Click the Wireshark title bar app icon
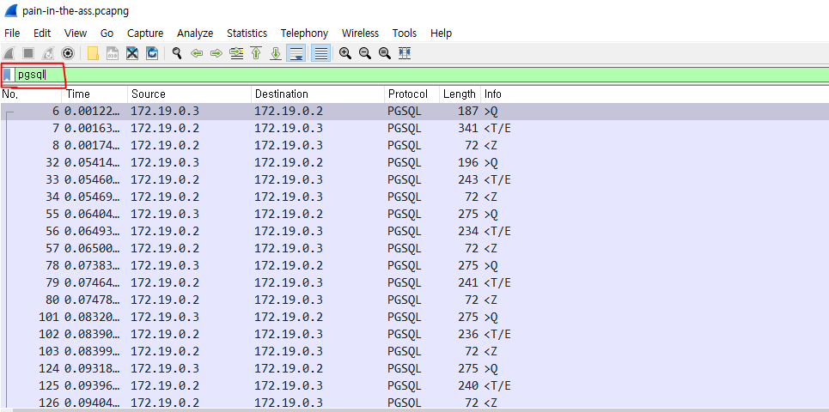This screenshot has height=412, width=829. click(x=10, y=10)
